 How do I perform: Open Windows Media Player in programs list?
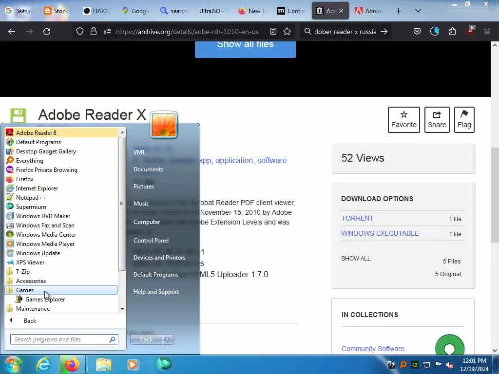tap(61, 243)
